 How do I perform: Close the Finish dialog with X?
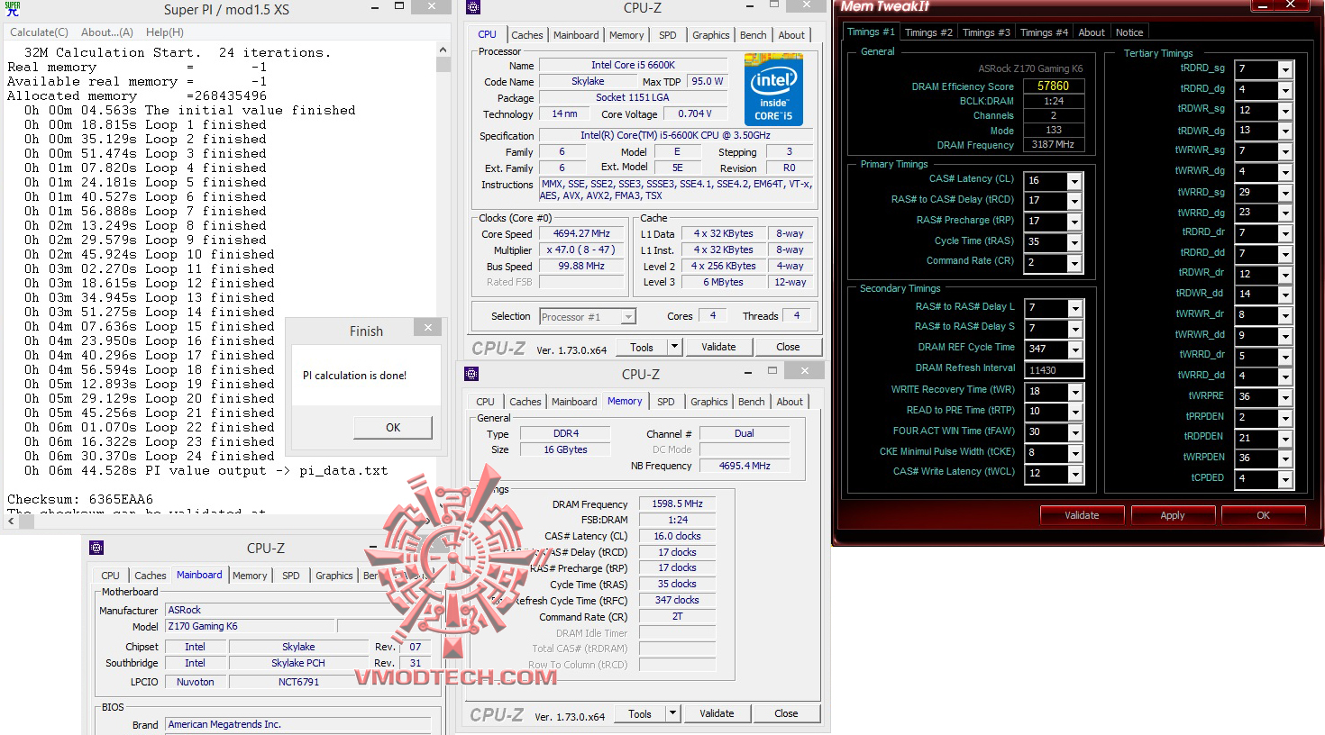[428, 328]
